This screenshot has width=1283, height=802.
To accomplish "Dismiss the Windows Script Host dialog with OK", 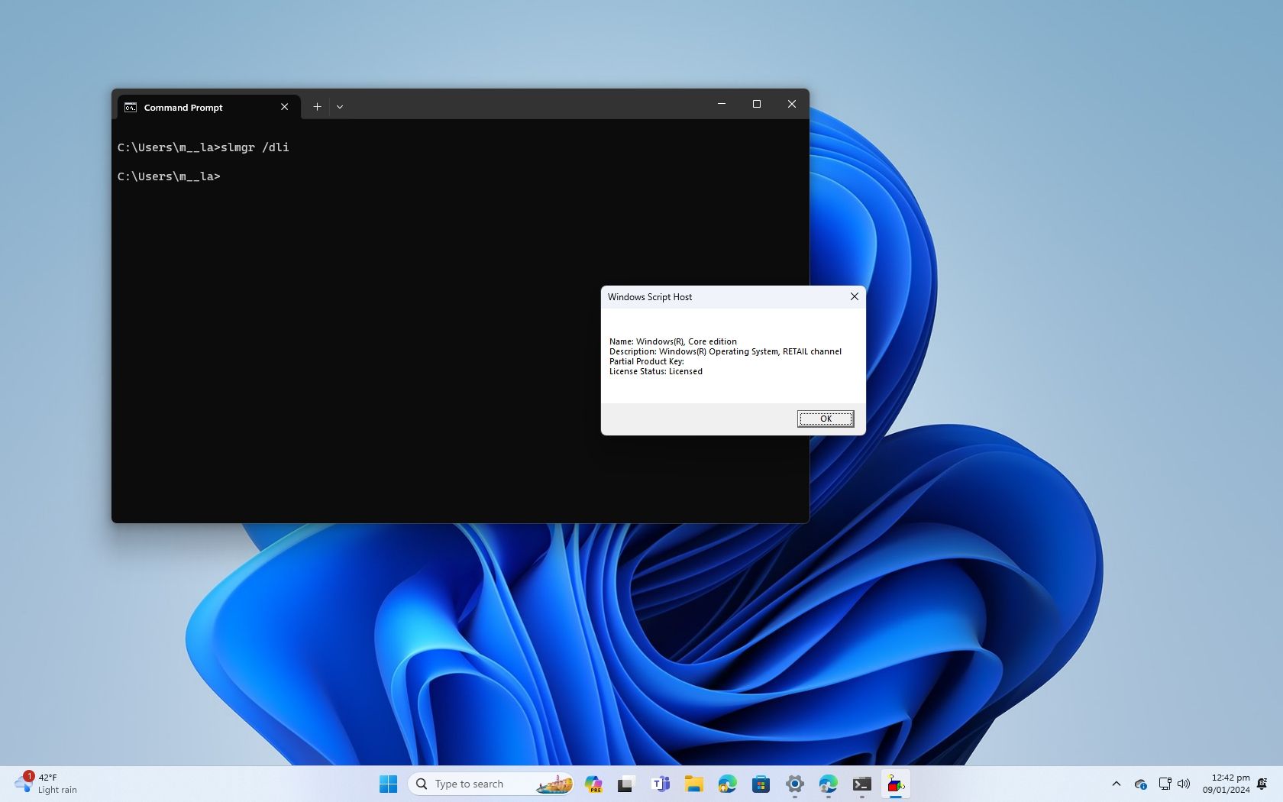I will pyautogui.click(x=825, y=419).
